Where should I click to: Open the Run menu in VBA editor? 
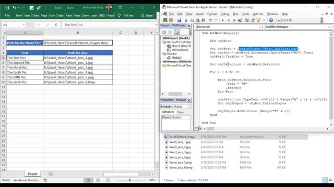coord(235,14)
